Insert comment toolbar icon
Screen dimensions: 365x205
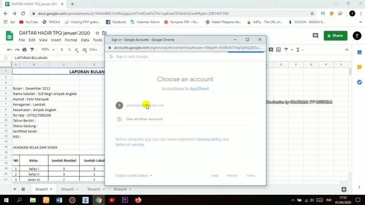pyautogui.click(x=271, y=50)
